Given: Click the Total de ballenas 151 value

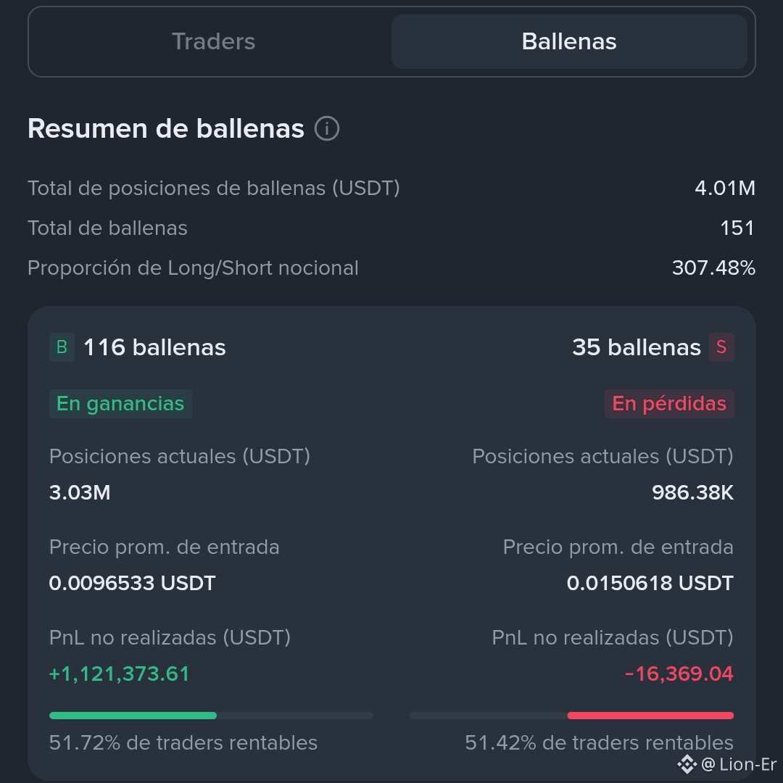Looking at the screenshot, I should coord(737,228).
